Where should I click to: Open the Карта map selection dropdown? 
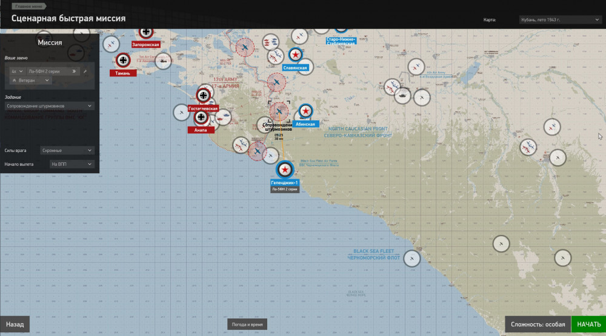pos(559,20)
